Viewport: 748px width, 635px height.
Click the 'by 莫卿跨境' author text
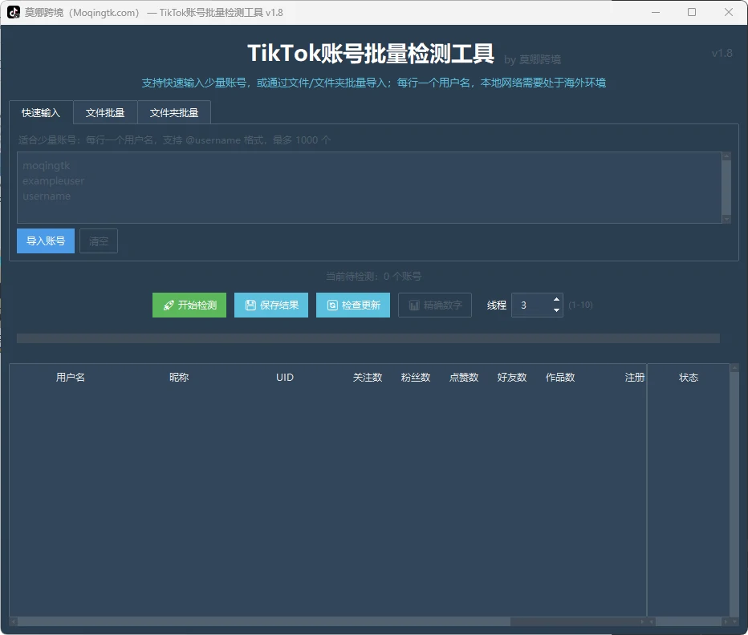(x=532, y=59)
